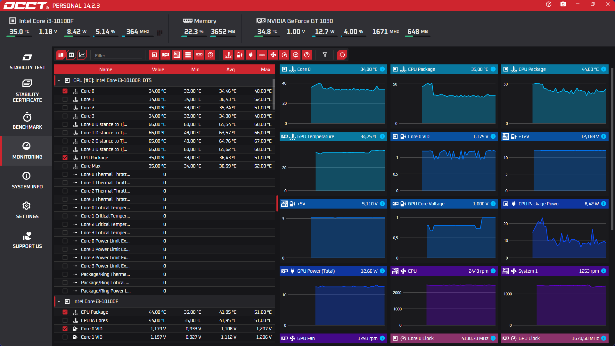Select the Package/Ring Critical row

(164, 283)
